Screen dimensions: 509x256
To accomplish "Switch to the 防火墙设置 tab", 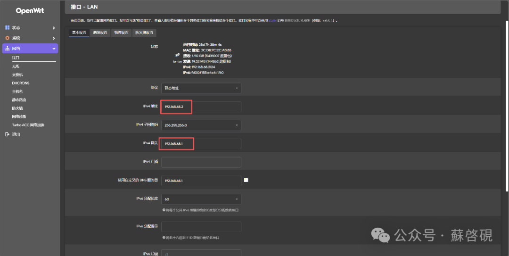I will 144,33.
